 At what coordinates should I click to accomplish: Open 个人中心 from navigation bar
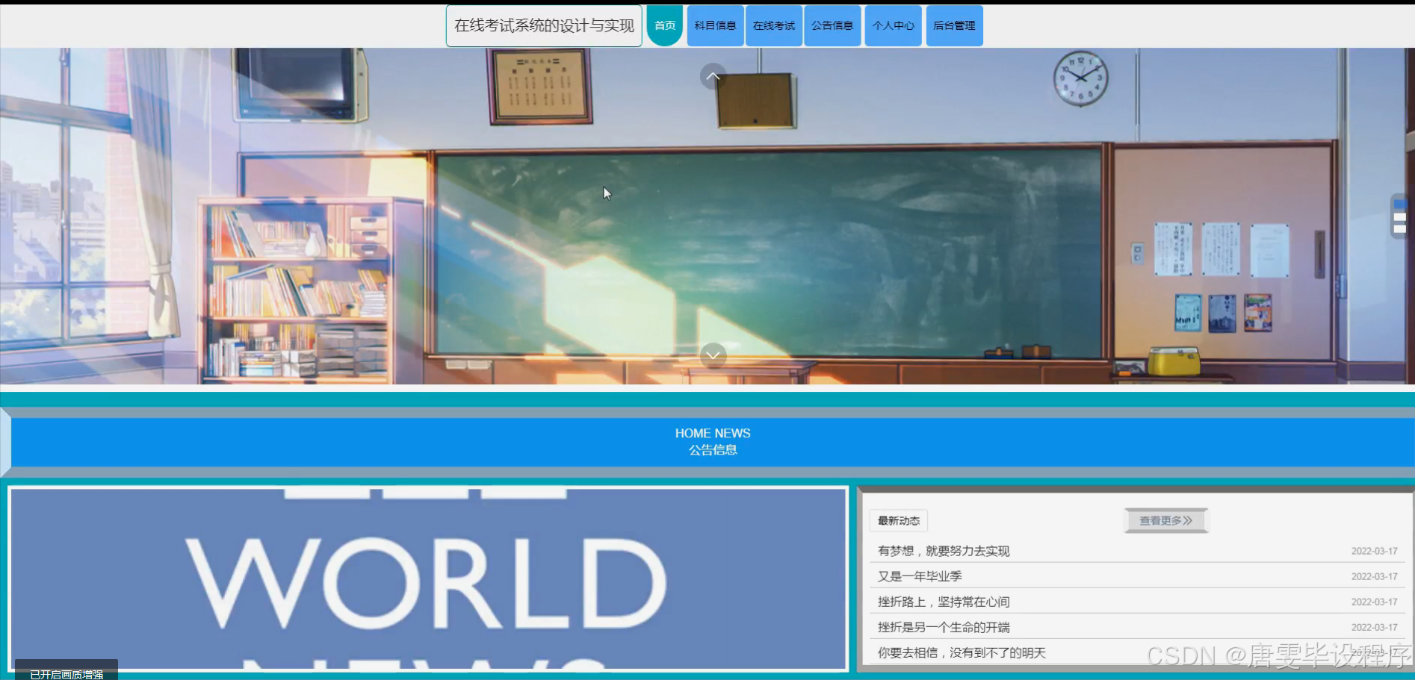coord(894,25)
